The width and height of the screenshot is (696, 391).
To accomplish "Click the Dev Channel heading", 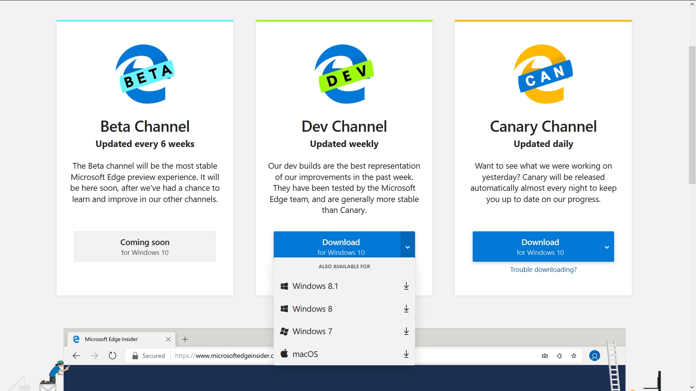I will 344,126.
